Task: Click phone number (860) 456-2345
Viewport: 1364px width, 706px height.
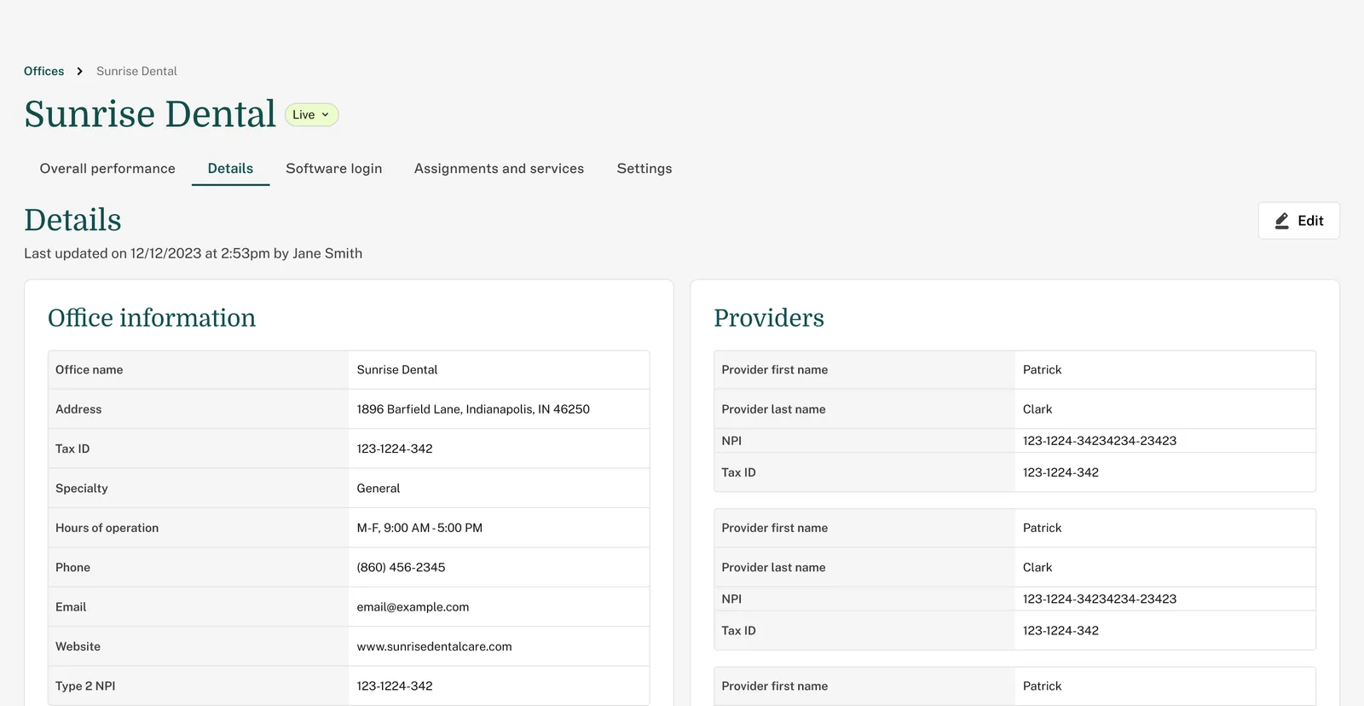Action: (401, 568)
